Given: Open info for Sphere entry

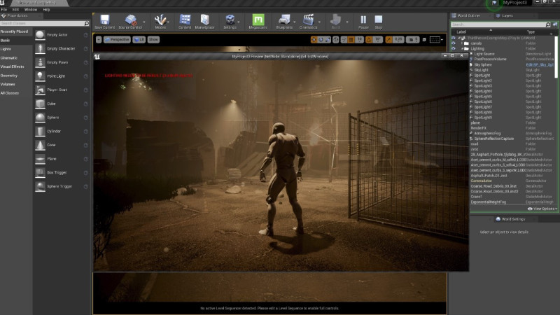Looking at the screenshot, I should click(x=85, y=118).
